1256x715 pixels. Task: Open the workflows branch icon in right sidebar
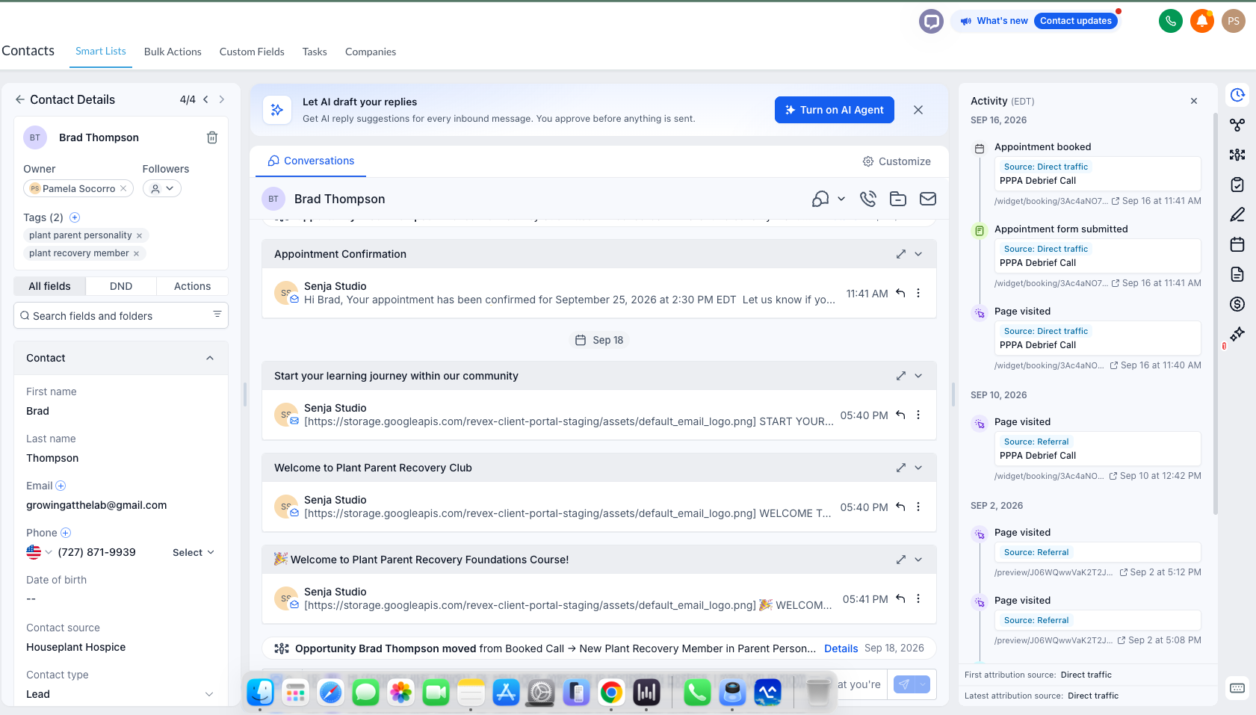click(x=1237, y=125)
